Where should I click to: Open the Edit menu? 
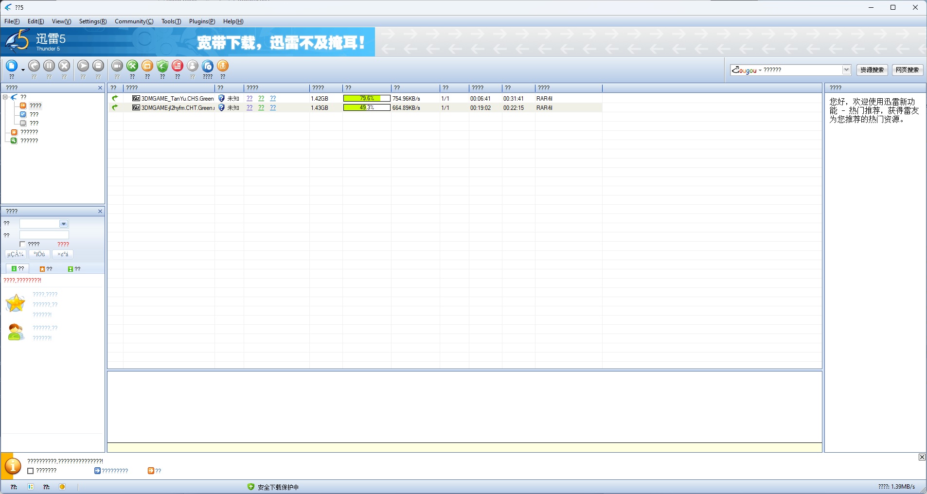point(36,21)
